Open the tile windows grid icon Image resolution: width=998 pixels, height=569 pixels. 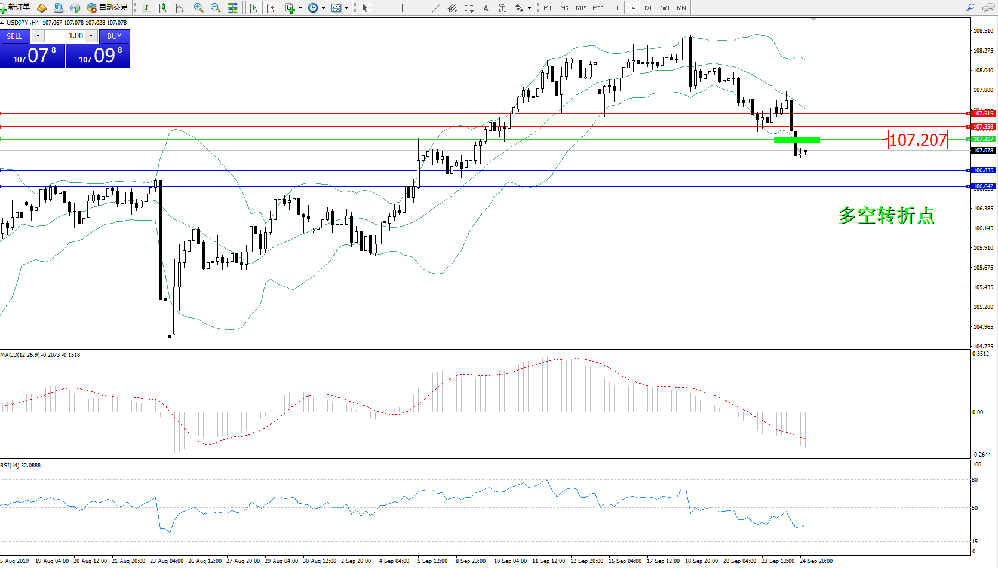click(232, 8)
